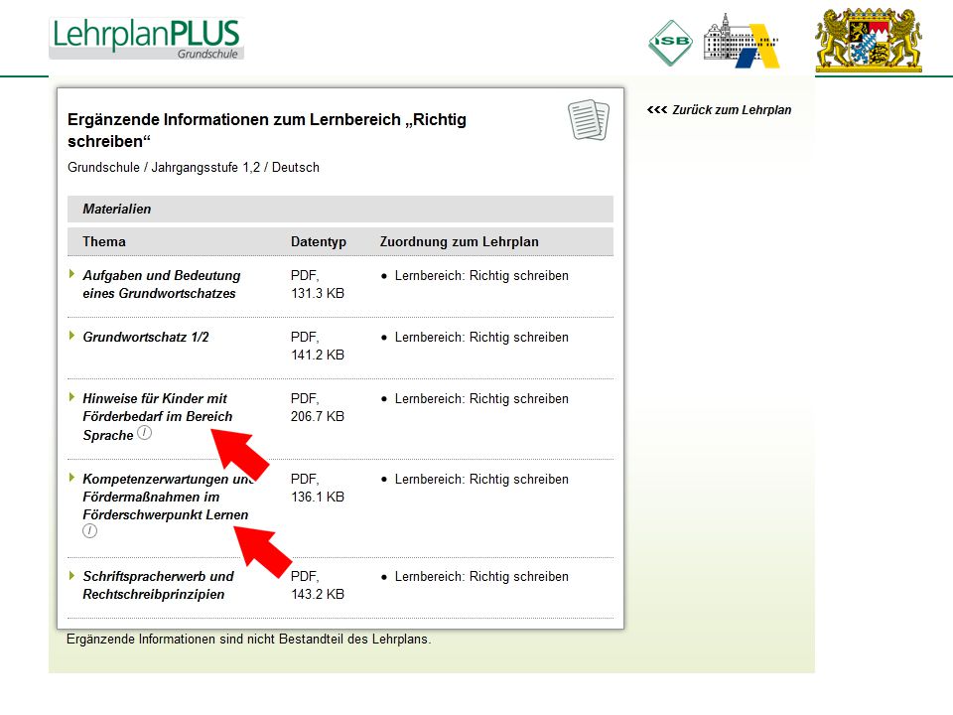This screenshot has height=715, width=953.
Task: Open 'Schriftspracherwerb und Rechtschreibprinzipien' link
Action: (158, 586)
